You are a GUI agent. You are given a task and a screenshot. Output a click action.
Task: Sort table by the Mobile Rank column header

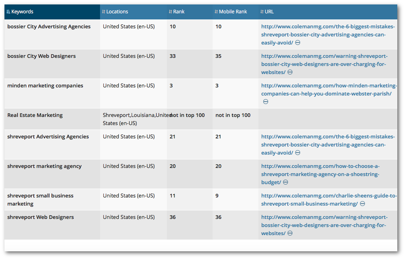coord(235,12)
